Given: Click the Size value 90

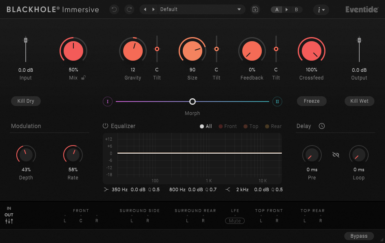Looking at the screenshot, I should coord(192,70).
